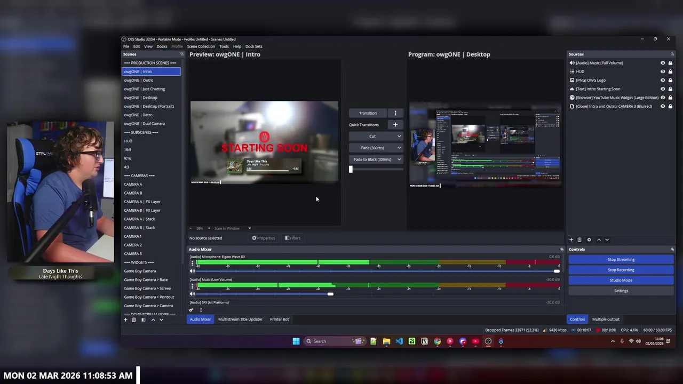Switch to Multiple output tab
Image resolution: width=683 pixels, height=384 pixels.
(606, 319)
